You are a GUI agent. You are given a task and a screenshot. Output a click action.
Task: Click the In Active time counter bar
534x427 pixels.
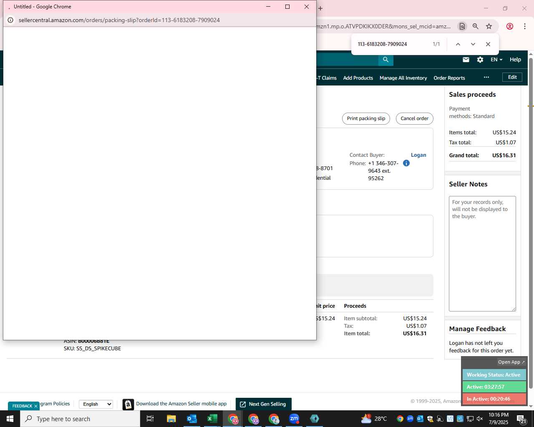point(494,399)
